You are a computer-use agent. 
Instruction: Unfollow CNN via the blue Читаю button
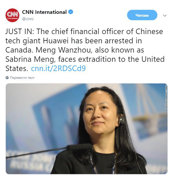tap(142, 15)
